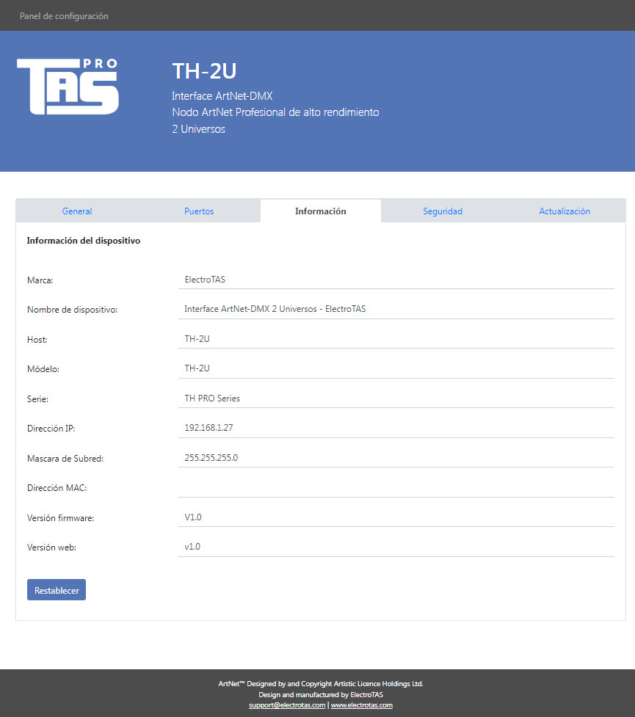This screenshot has width=635, height=717.
Task: Click the Nombre de dispositivo field
Action: tap(396, 309)
